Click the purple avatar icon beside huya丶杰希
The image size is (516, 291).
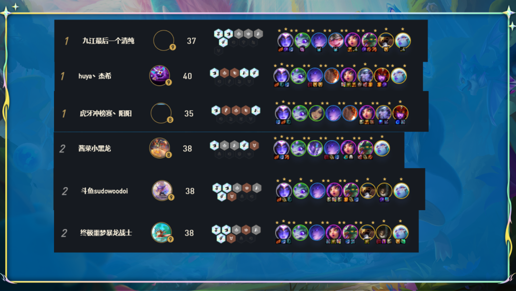160,75
